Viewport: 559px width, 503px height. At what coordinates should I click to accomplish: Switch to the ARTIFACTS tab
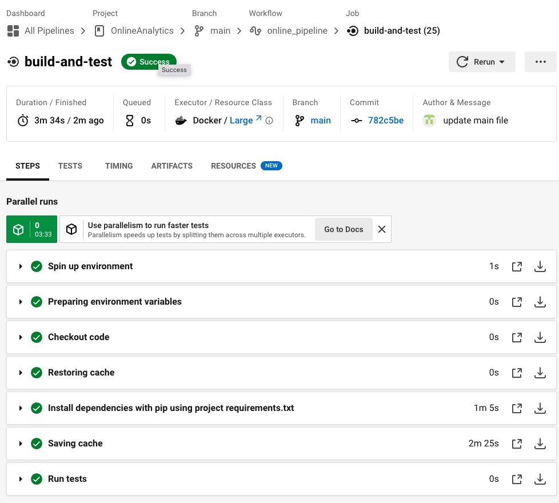172,166
